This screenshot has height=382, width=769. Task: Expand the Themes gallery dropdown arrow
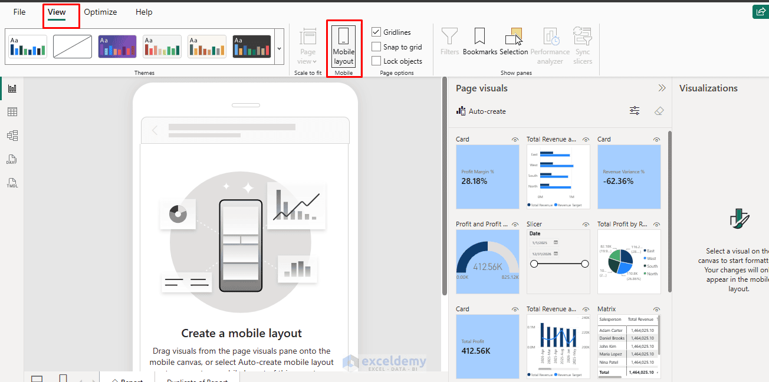279,47
